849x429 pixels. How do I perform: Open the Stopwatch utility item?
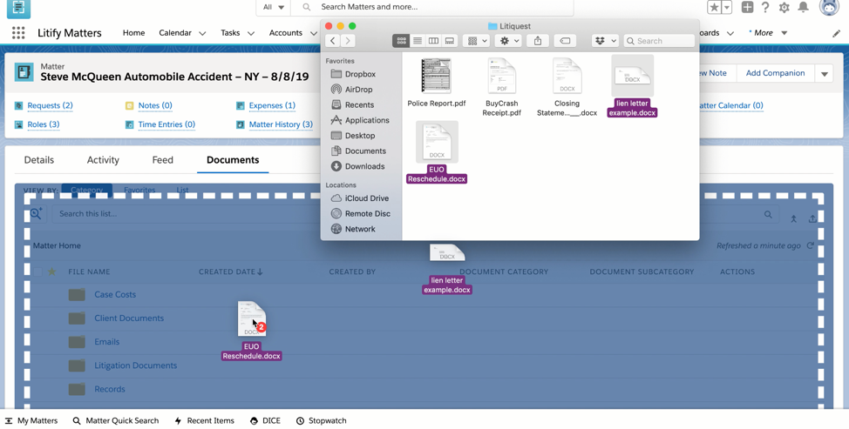click(321, 420)
